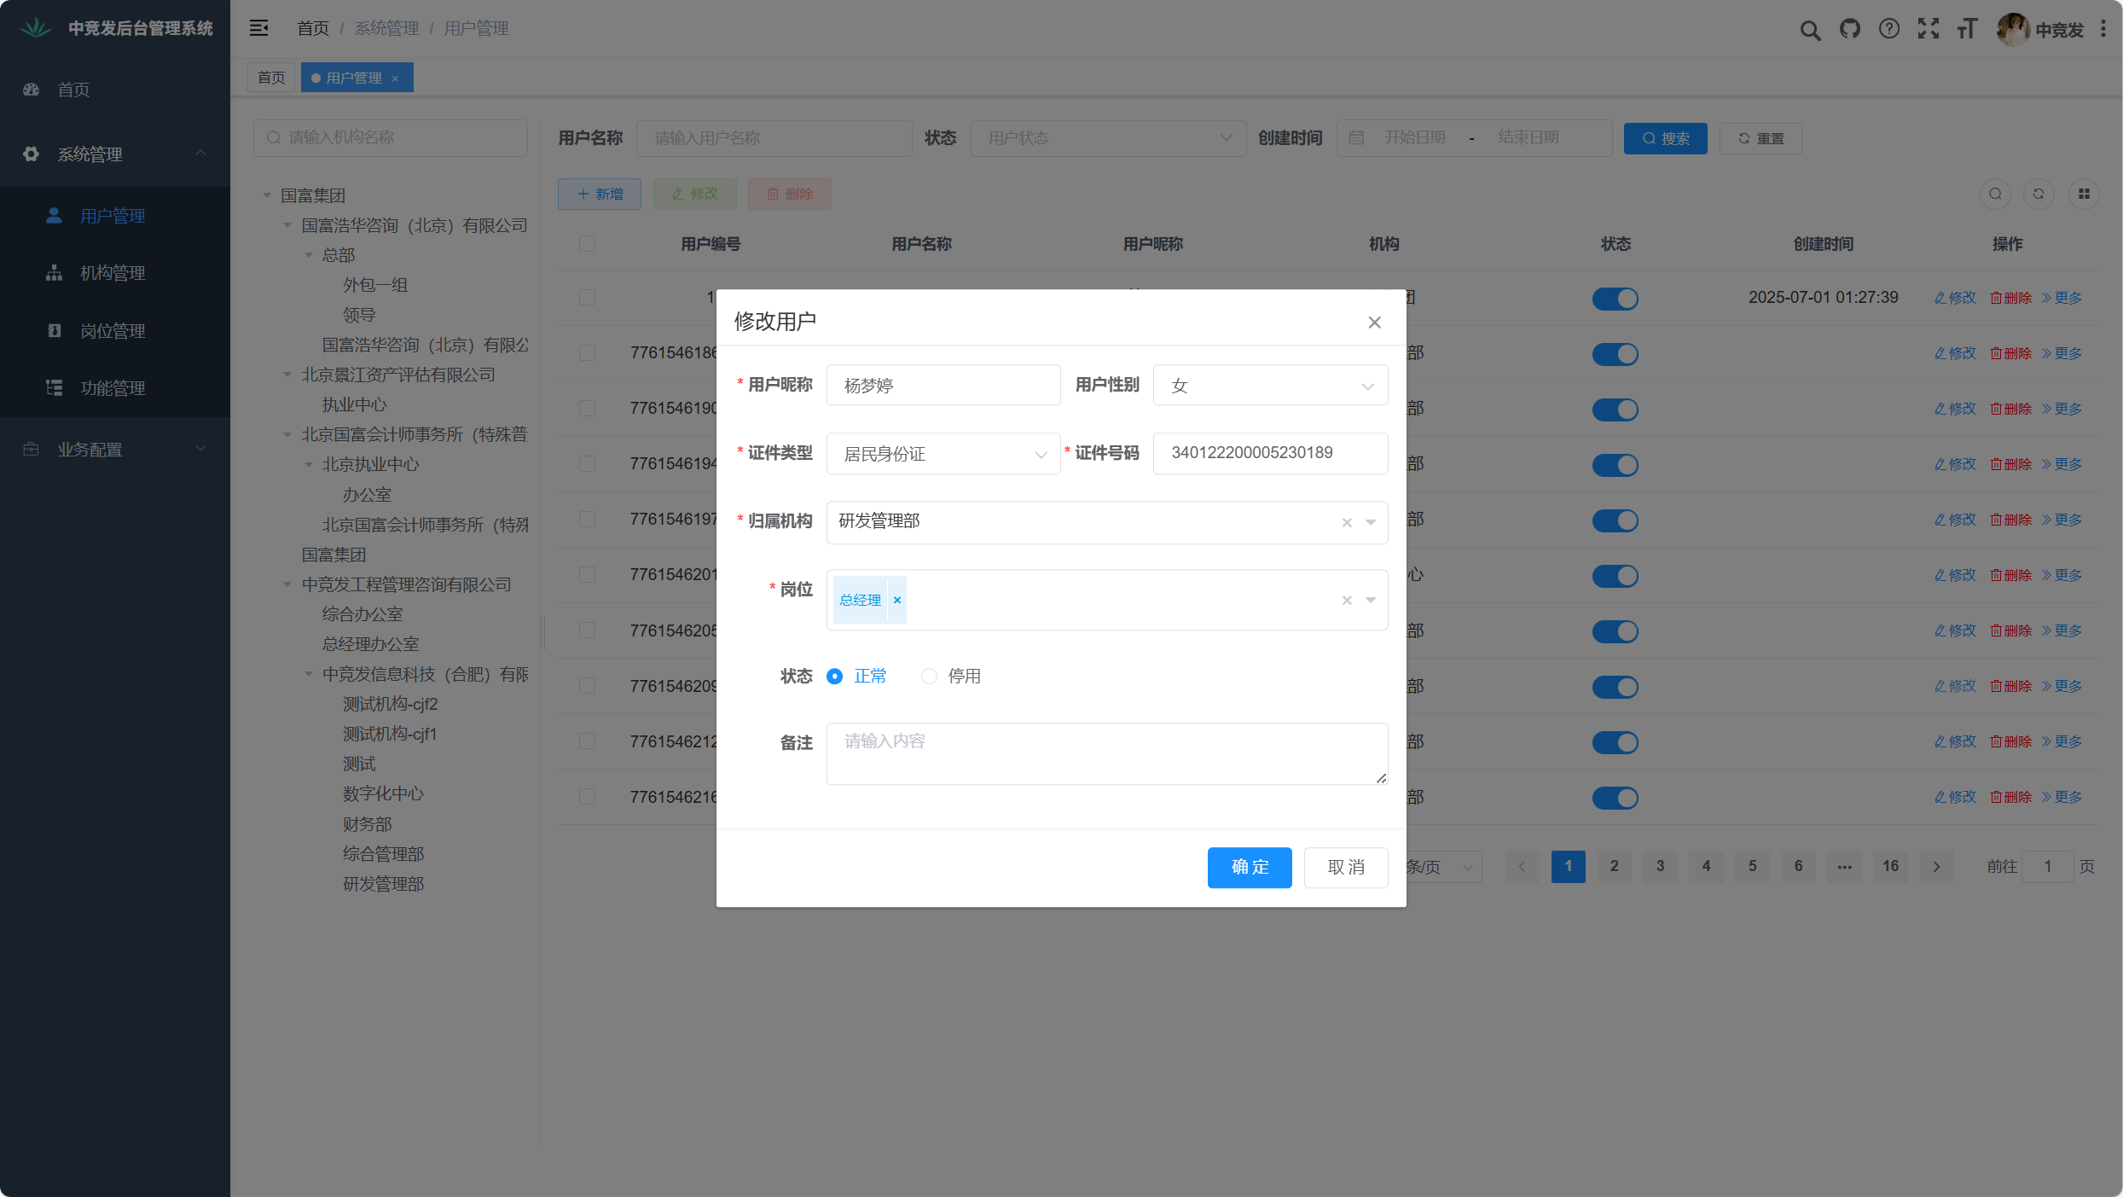Open 机构管理 in the sidebar menu
2123x1197 pixels.
[x=113, y=273]
